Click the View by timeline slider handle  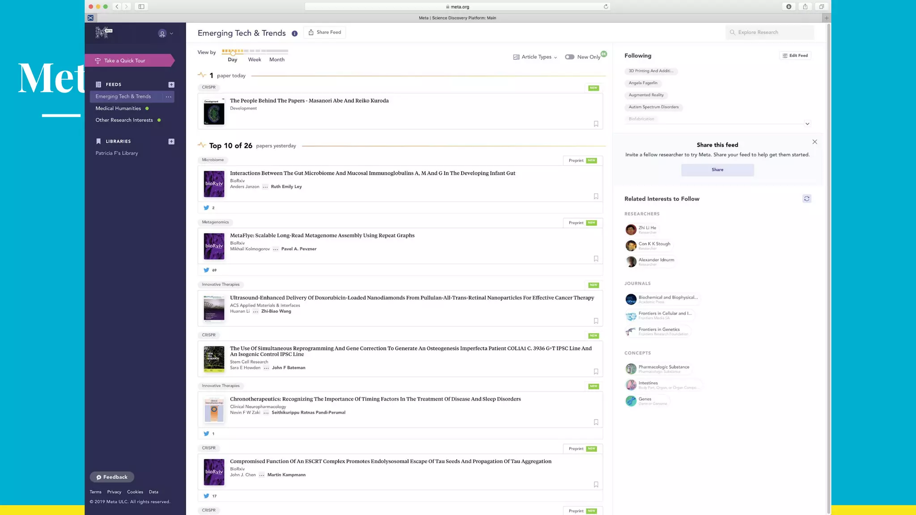[233, 53]
